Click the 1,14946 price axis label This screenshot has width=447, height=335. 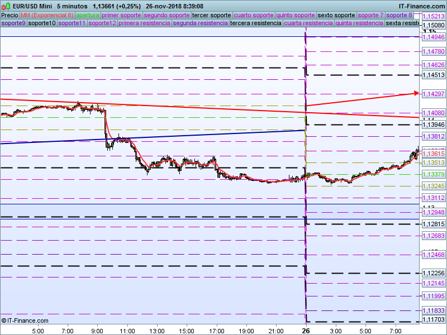434,37
